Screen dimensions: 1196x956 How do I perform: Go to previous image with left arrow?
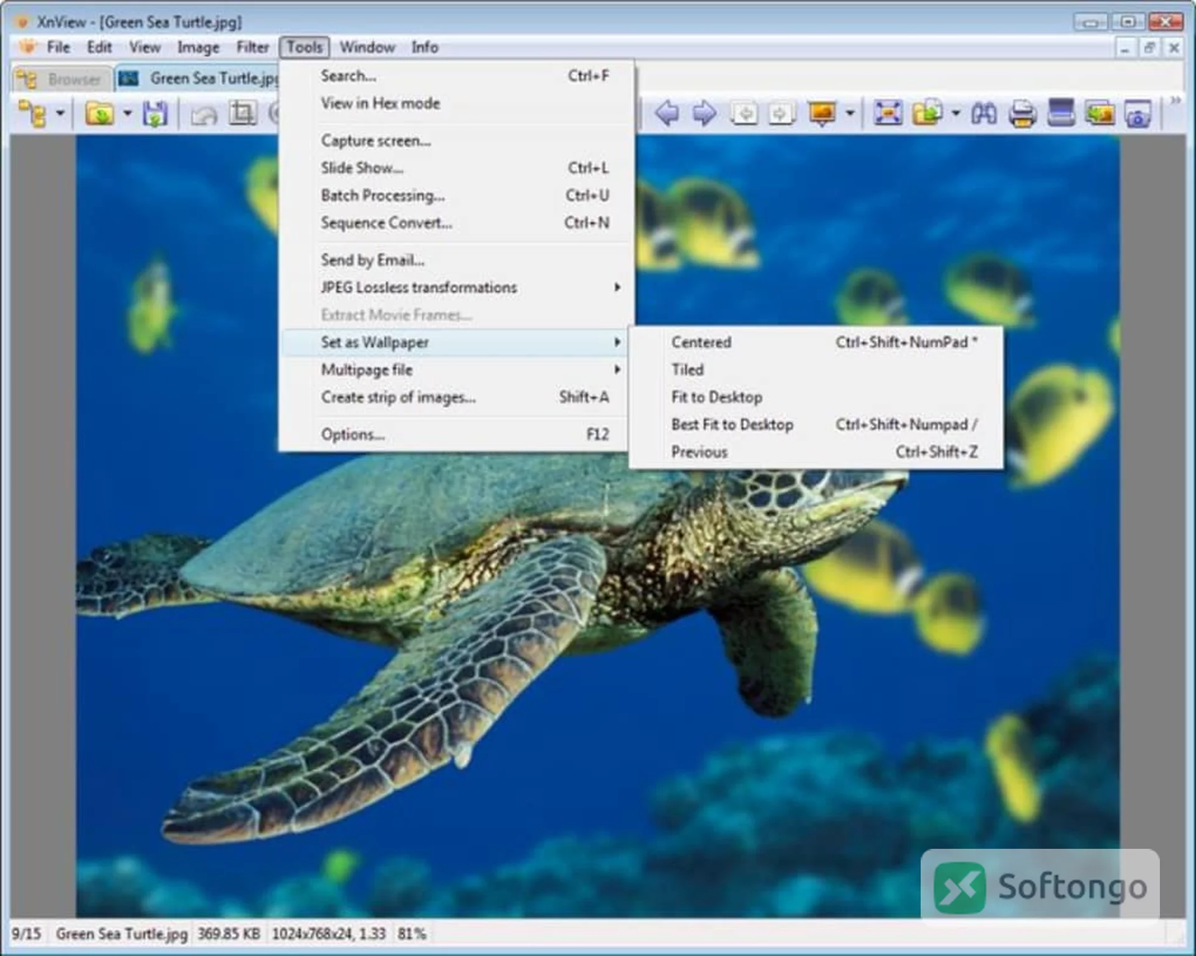click(667, 113)
